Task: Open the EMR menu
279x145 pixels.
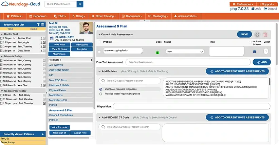Action: click(x=60, y=16)
